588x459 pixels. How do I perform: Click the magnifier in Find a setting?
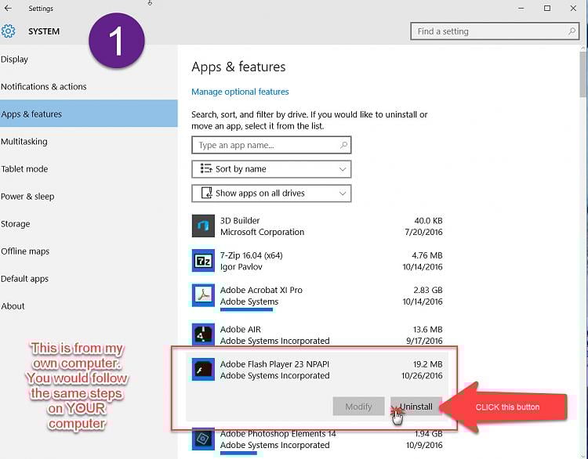click(572, 31)
